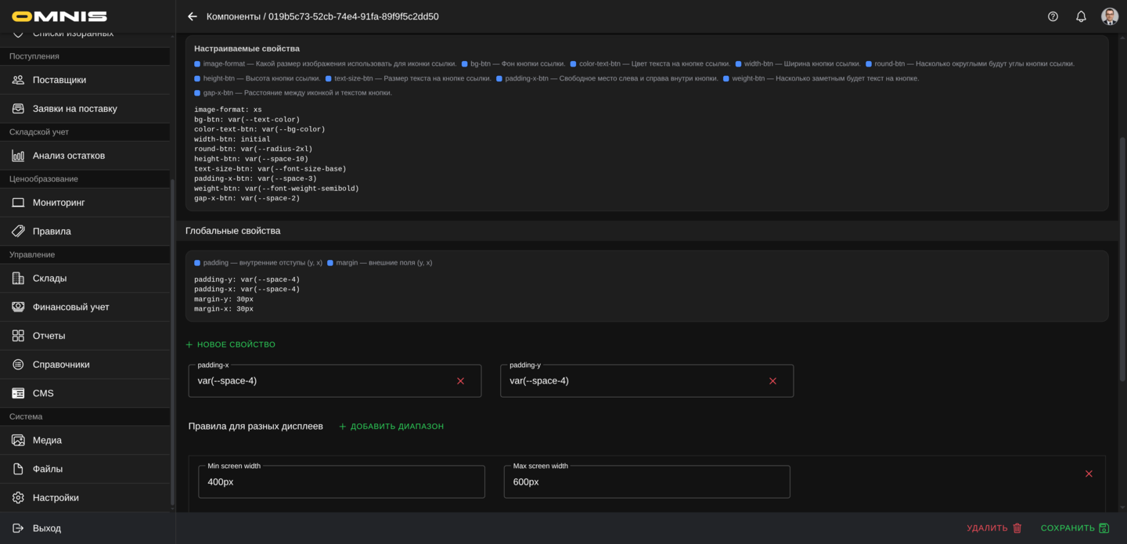Image resolution: width=1127 pixels, height=544 pixels.
Task: Open Поставщики in the sidebar
Action: tap(59, 80)
